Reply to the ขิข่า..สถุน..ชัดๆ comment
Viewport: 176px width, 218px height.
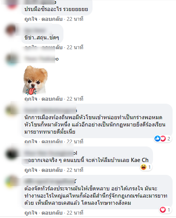(x=52, y=47)
